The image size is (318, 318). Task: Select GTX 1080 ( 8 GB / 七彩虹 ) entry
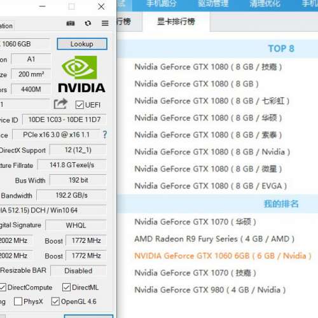212,101
